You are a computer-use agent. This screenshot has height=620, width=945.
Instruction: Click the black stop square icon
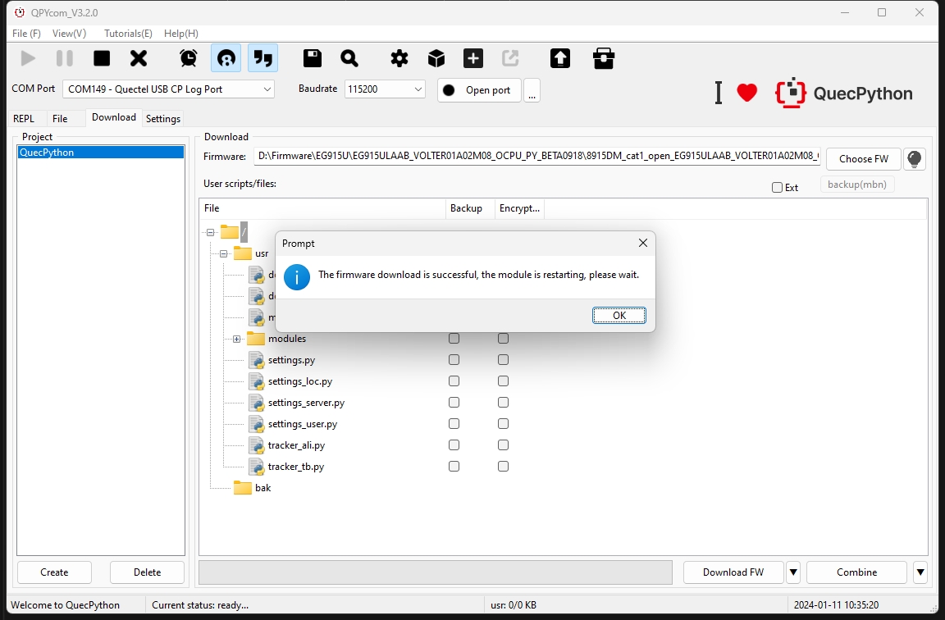[x=102, y=58]
